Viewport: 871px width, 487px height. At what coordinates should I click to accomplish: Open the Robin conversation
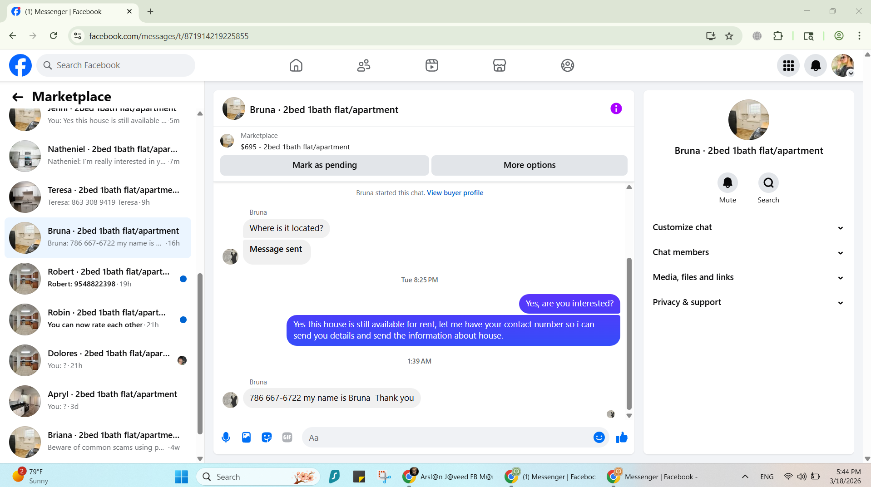tap(98, 319)
